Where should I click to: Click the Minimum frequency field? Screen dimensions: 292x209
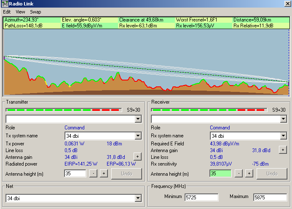click(201, 197)
